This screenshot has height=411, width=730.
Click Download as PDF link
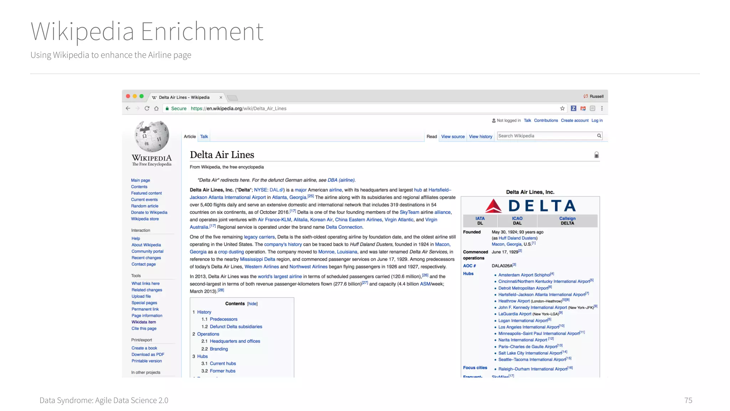click(148, 355)
